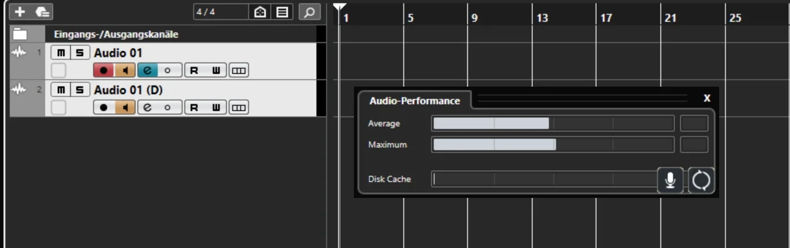Click the Disk Cache label text
This screenshot has width=790, height=248.
389,178
